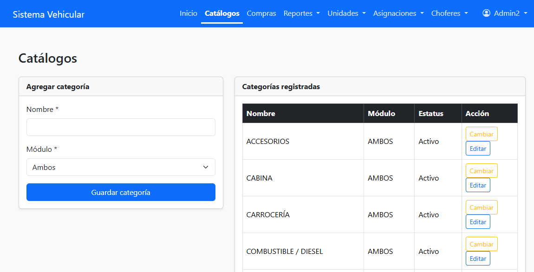The image size is (534, 272).
Task: Click Activo status in the CABINA row
Action: (438, 178)
